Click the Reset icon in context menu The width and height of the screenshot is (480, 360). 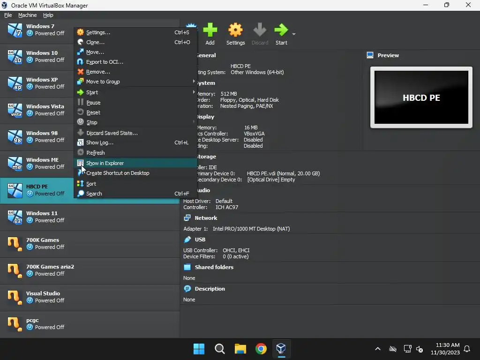coord(80,112)
